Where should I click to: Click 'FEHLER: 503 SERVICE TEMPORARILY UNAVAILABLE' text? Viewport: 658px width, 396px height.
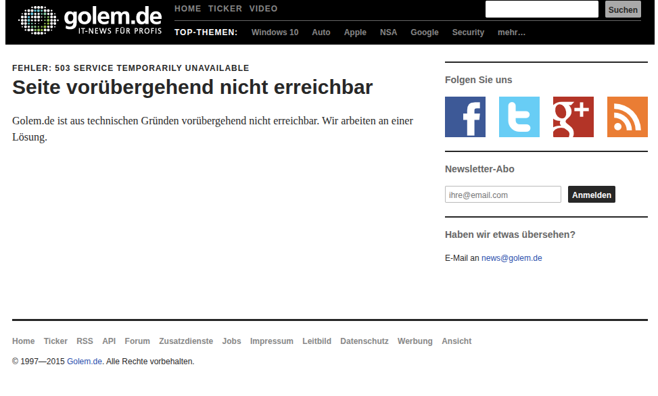click(x=131, y=68)
